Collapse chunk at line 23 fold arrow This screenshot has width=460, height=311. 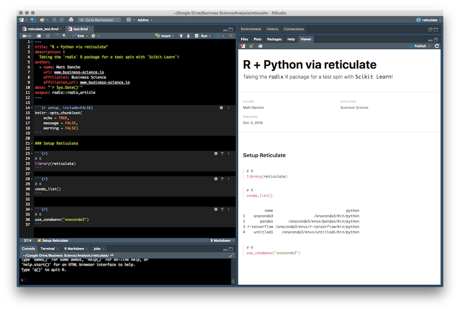pos(32,154)
